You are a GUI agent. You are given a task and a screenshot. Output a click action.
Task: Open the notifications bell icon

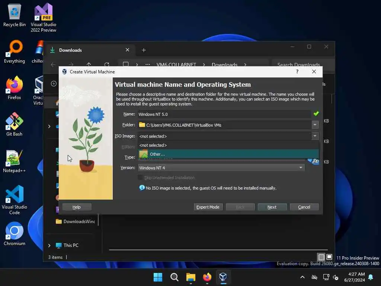coord(371,277)
